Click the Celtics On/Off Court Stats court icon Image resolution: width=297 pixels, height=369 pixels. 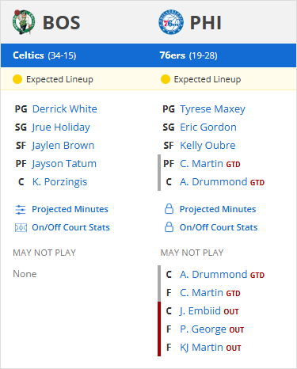tap(21, 227)
